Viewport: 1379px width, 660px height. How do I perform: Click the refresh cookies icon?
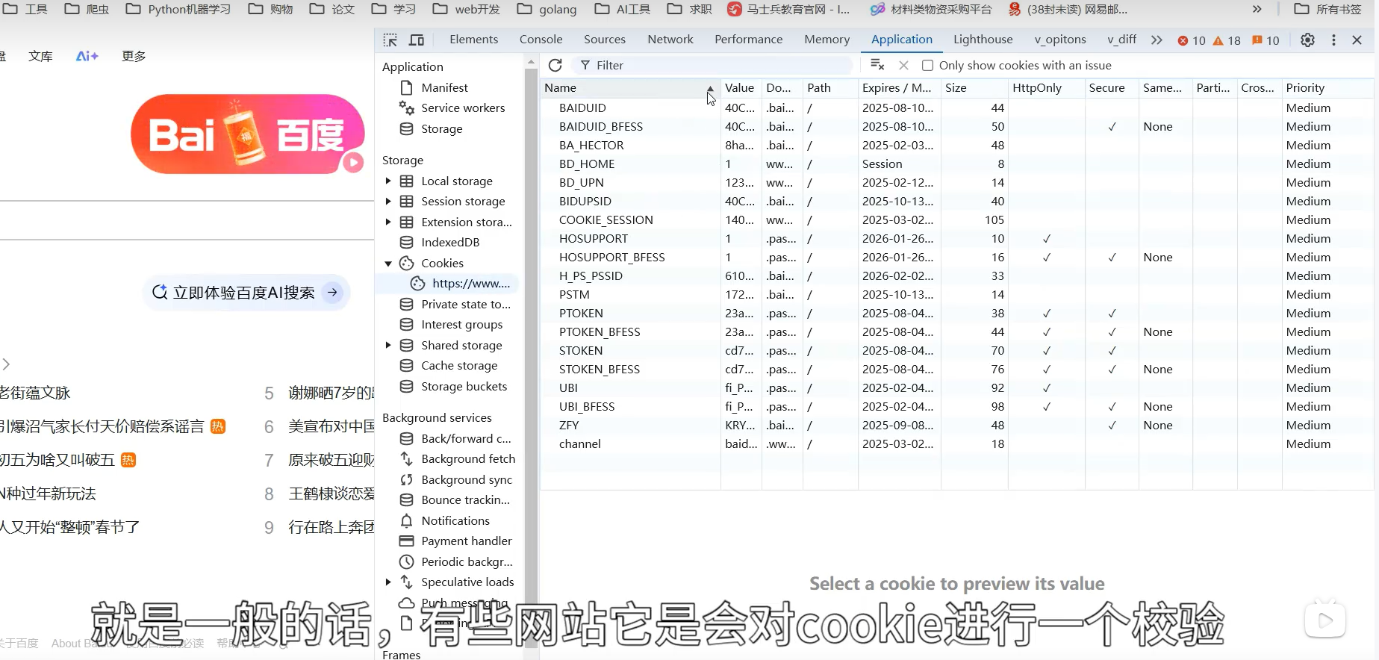tap(555, 66)
